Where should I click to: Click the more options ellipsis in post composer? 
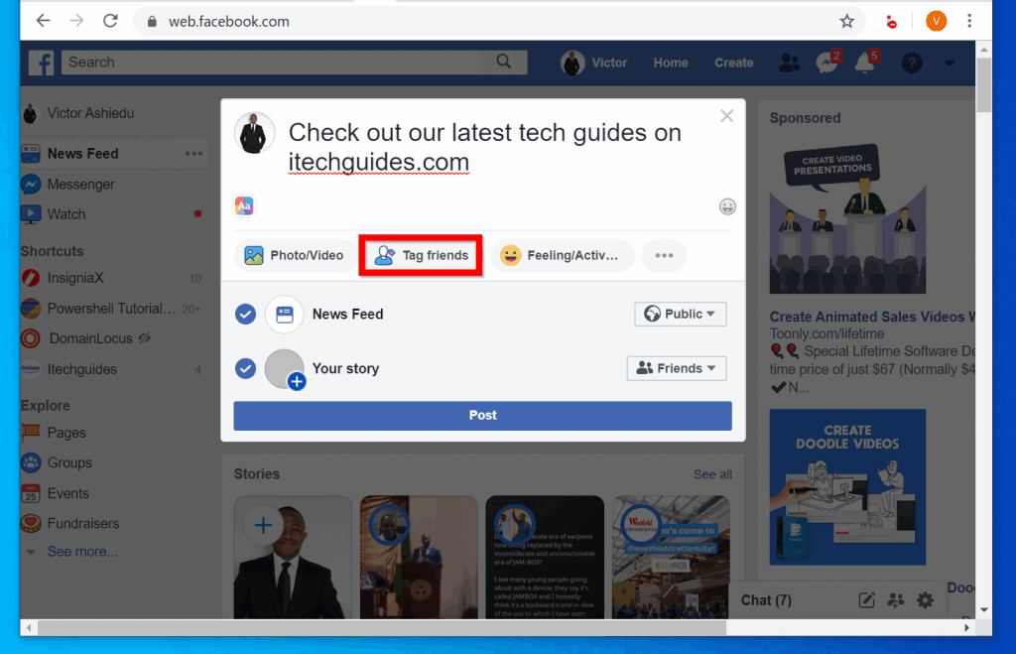click(664, 255)
